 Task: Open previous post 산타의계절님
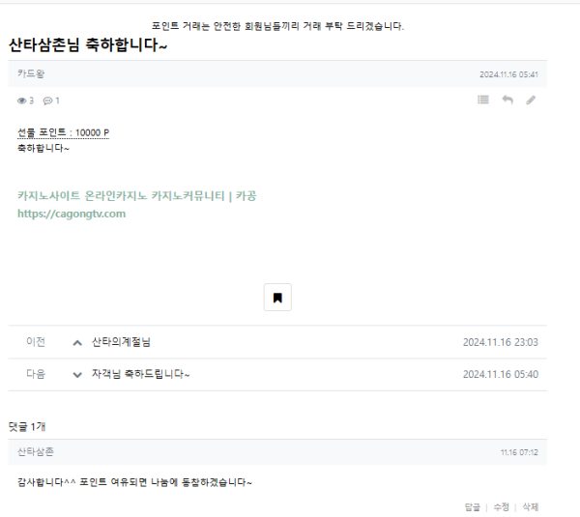pyautogui.click(x=121, y=342)
